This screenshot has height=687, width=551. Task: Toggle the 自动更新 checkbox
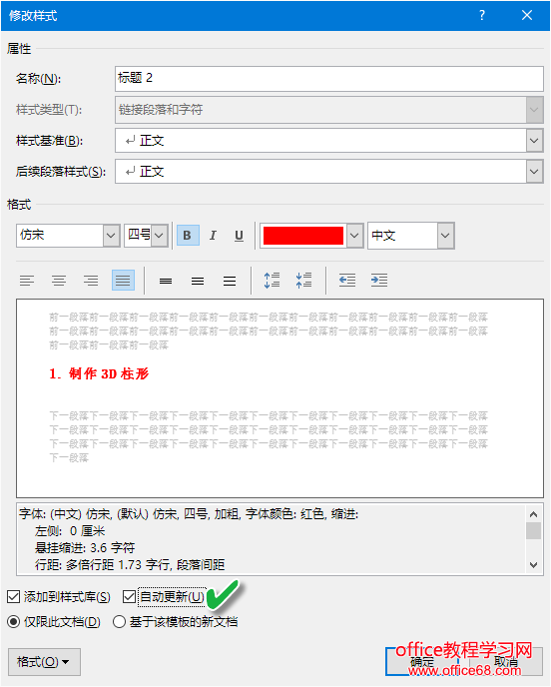[129, 597]
